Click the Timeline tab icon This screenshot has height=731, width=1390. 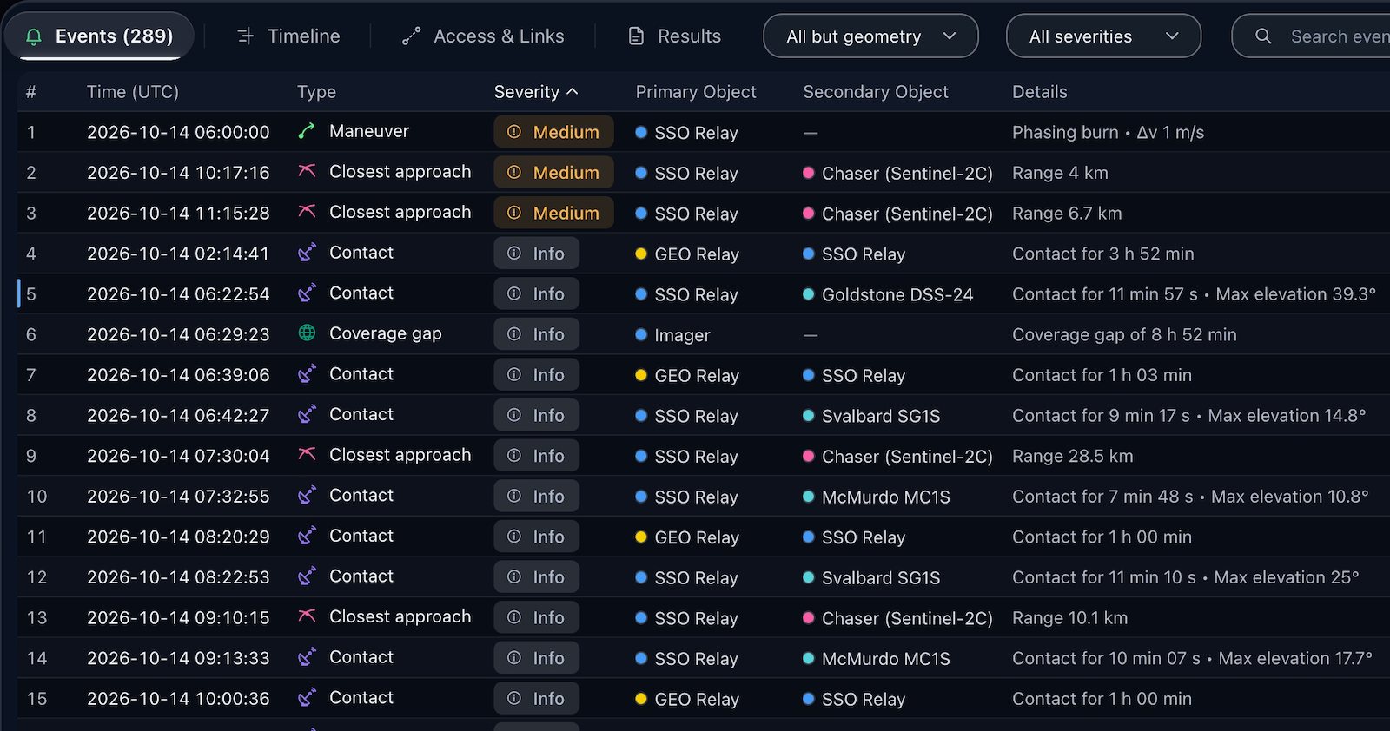pos(246,36)
